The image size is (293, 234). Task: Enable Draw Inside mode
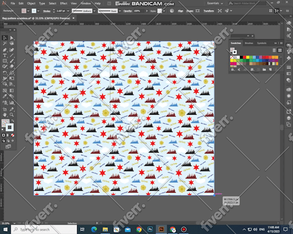tap(13, 141)
